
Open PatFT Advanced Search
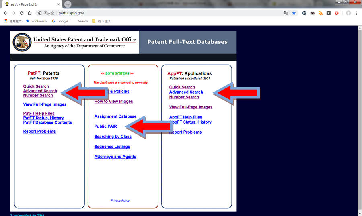pyautogui.click(x=40, y=91)
